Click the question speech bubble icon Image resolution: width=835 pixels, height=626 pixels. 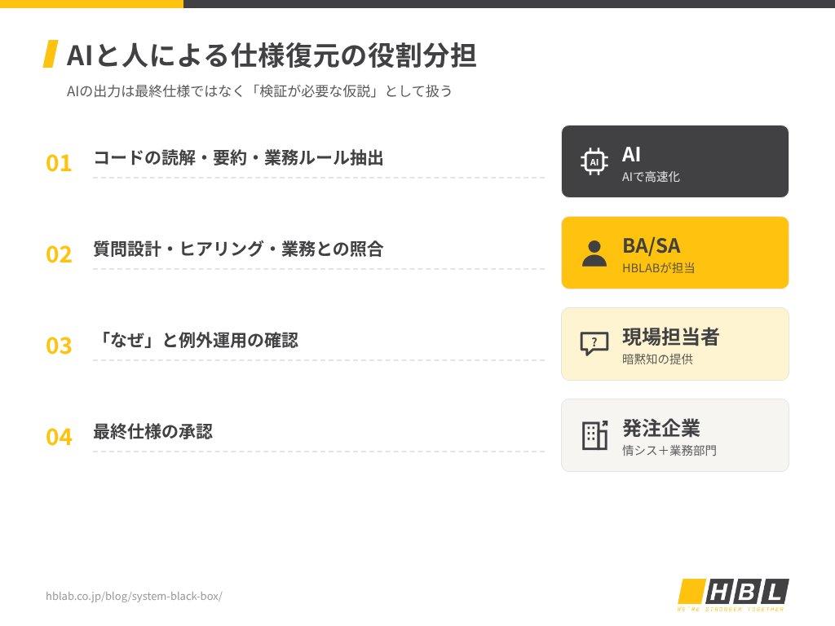594,344
